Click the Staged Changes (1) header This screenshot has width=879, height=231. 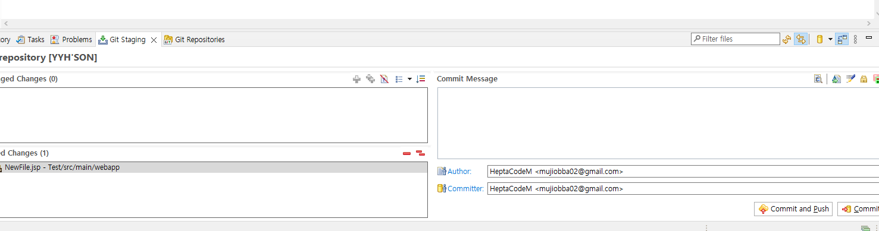pyautogui.click(x=24, y=153)
